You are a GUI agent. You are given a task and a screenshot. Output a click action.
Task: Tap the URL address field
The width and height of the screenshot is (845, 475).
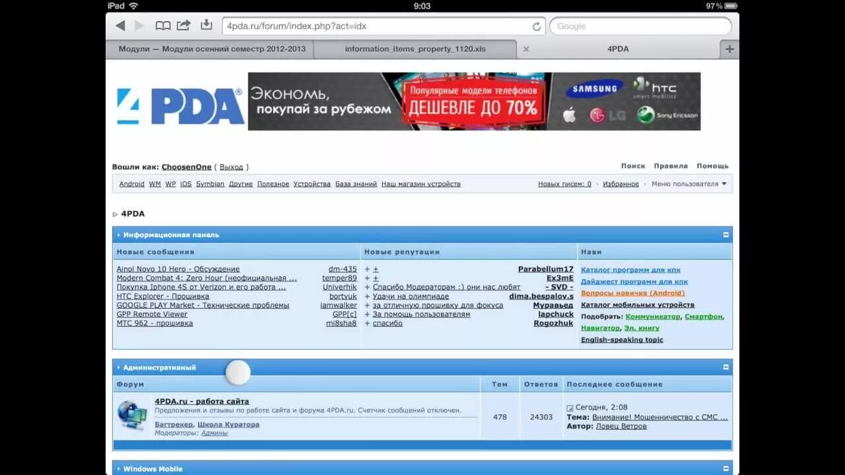pos(384,26)
